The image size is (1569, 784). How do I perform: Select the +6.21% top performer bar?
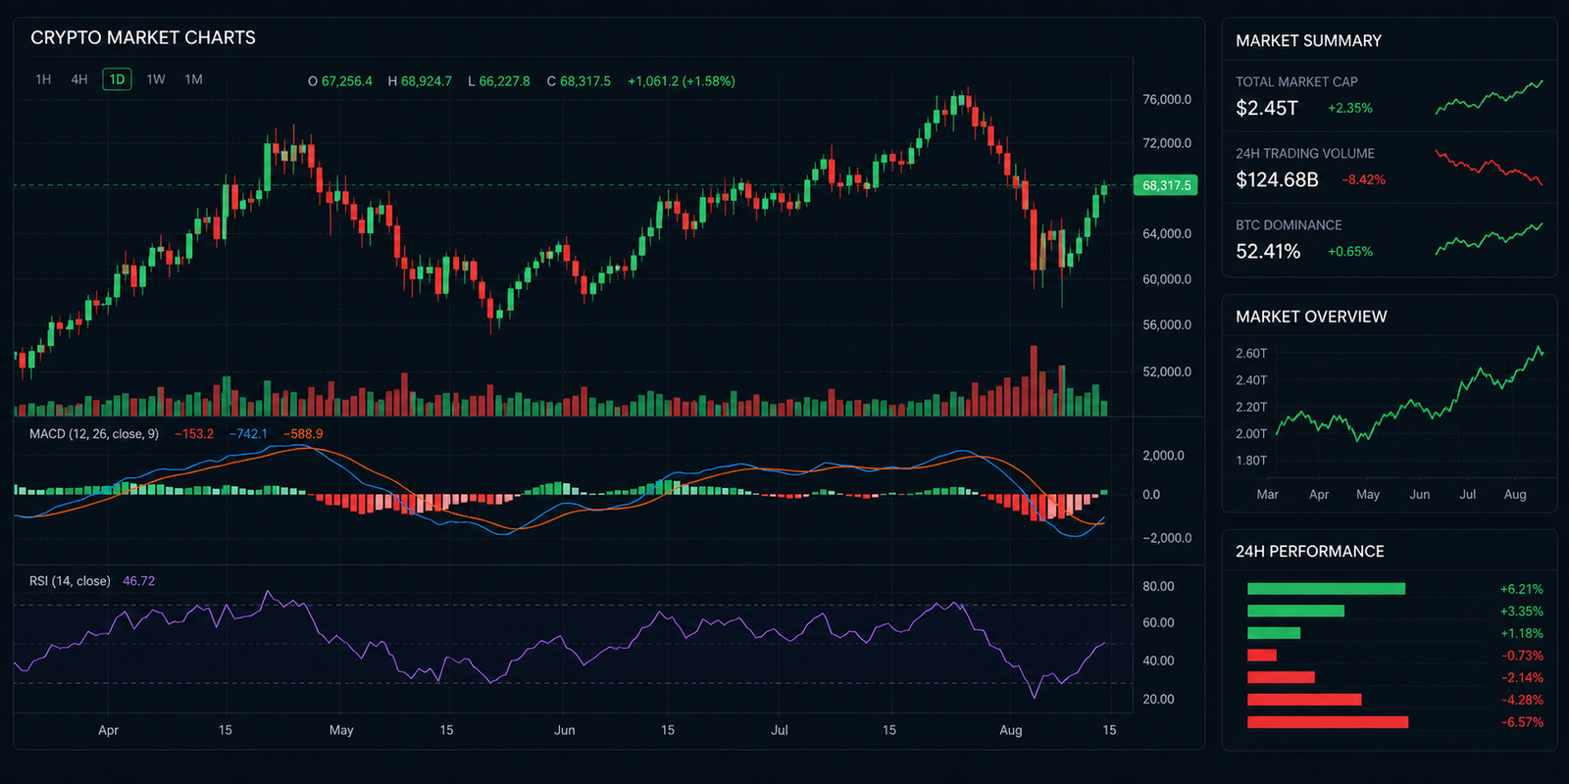[1326, 589]
